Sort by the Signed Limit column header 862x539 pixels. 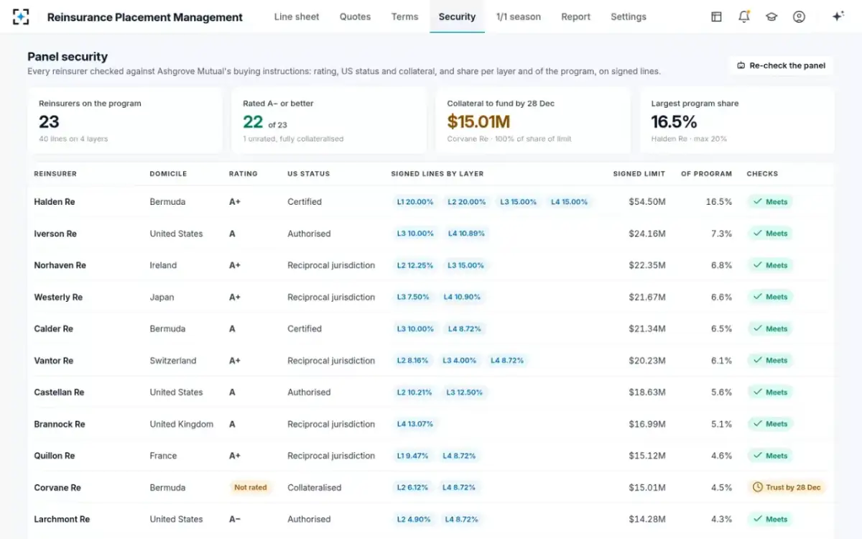click(x=639, y=174)
